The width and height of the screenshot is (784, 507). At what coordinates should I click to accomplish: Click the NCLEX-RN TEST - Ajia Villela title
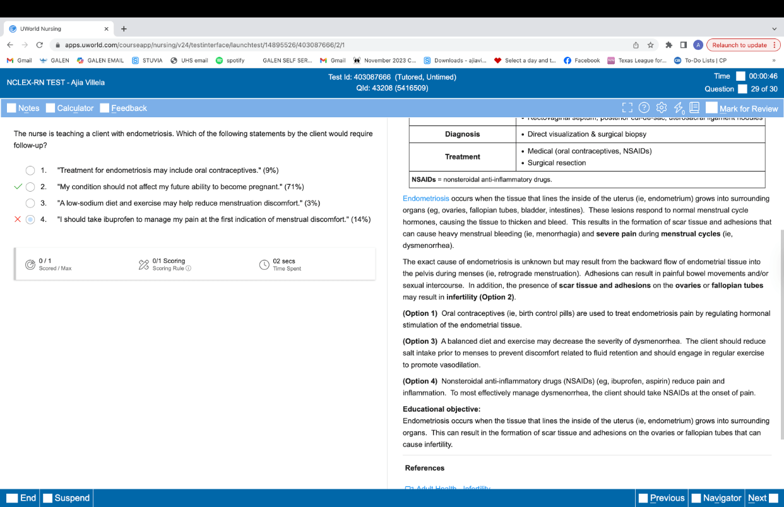[x=56, y=83]
